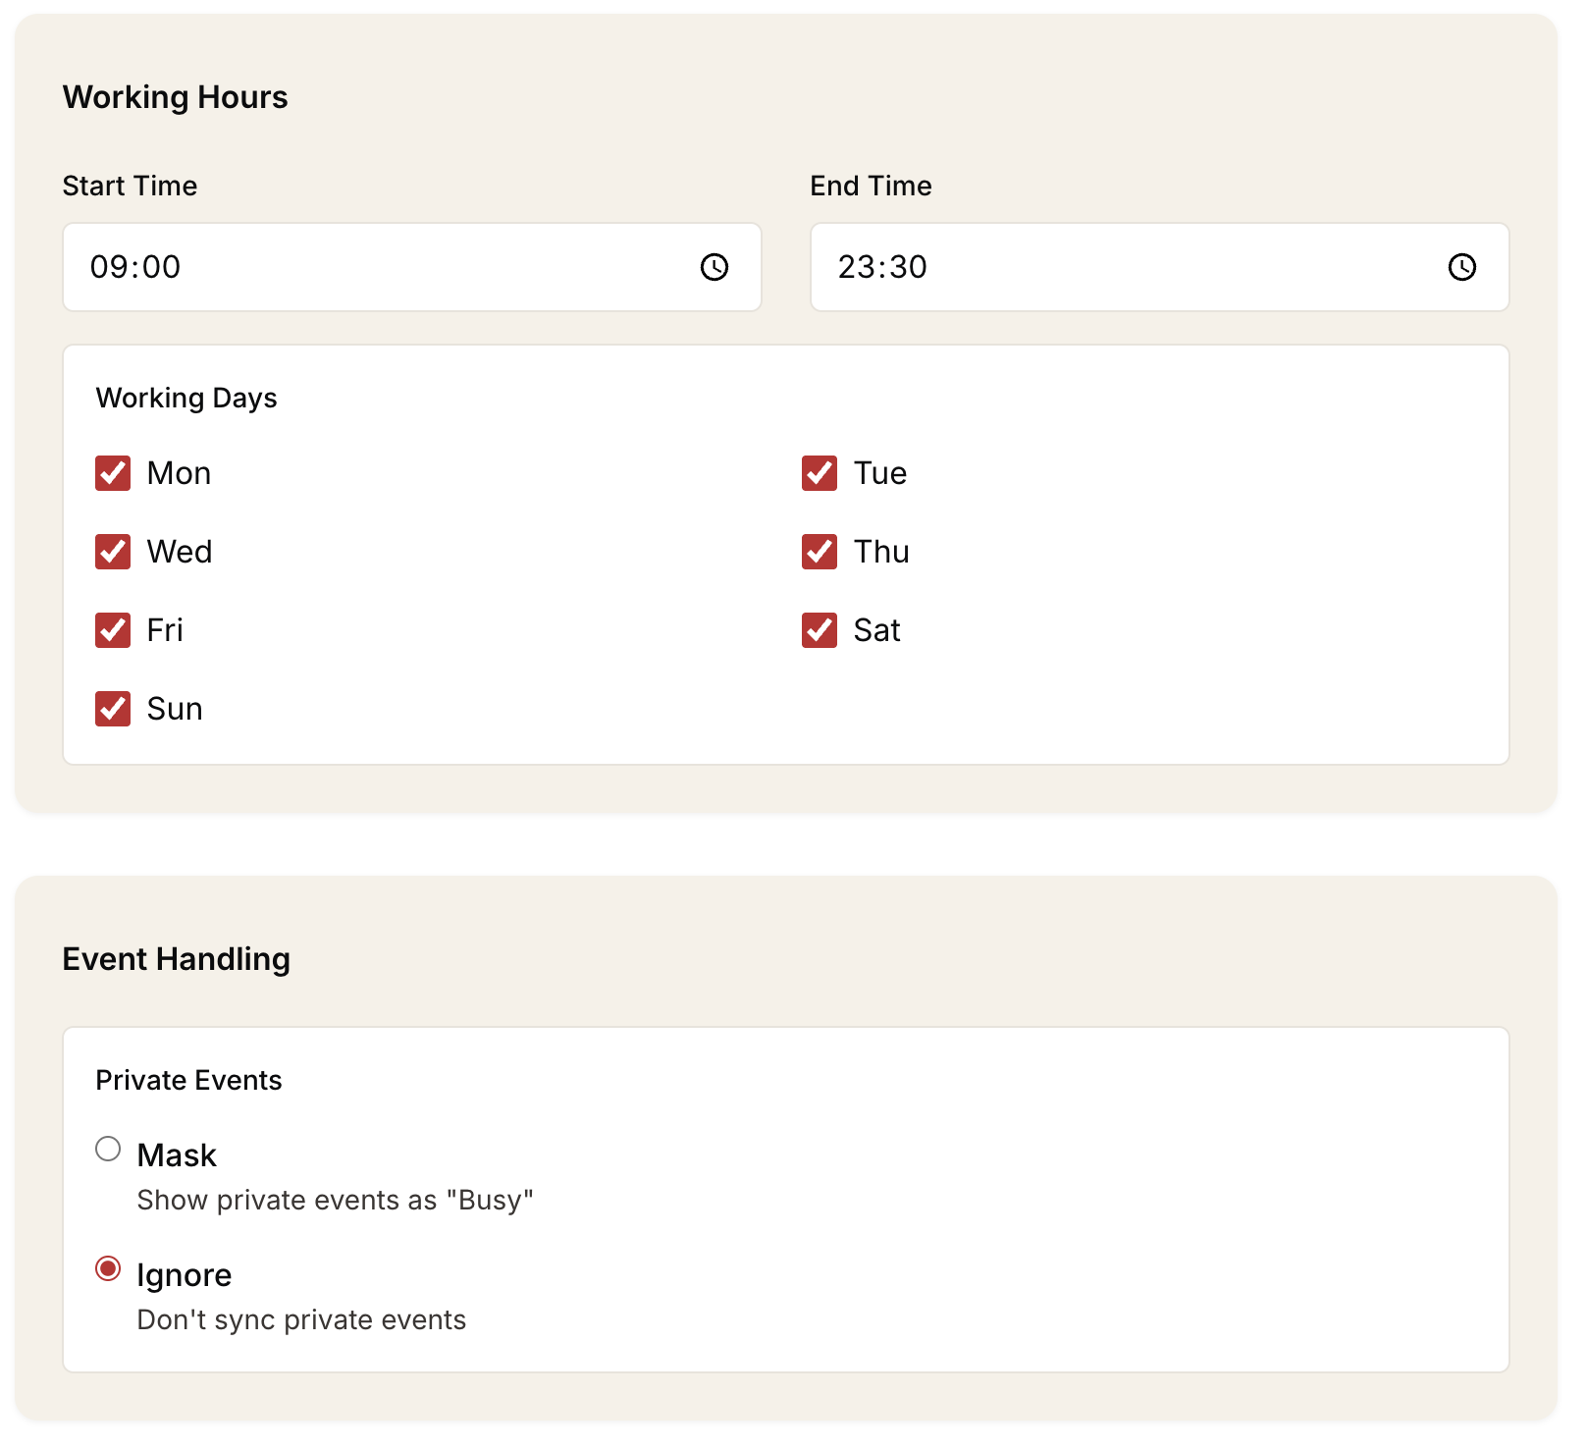Image resolution: width=1588 pixels, height=1449 pixels.
Task: Uncheck Sun from Working Days
Action: (x=112, y=708)
